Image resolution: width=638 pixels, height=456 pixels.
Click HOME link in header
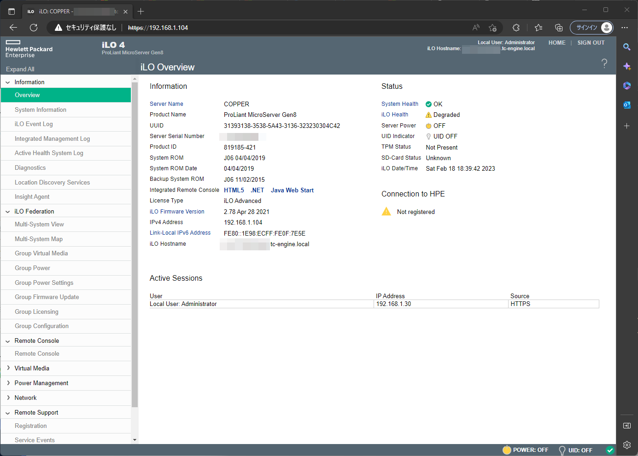557,43
